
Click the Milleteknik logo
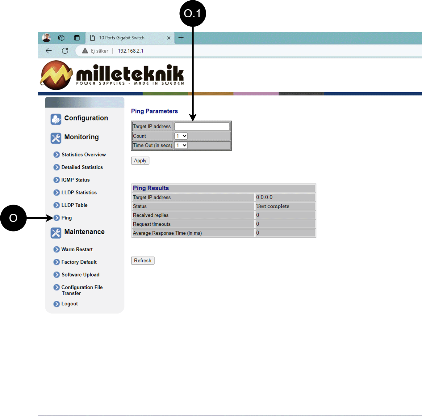[x=112, y=75]
